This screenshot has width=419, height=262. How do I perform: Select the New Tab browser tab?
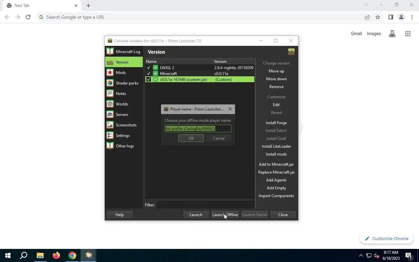point(43,6)
